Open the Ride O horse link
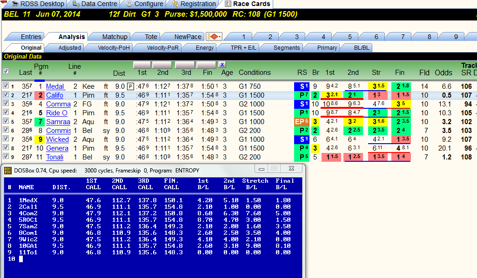 coord(57,113)
